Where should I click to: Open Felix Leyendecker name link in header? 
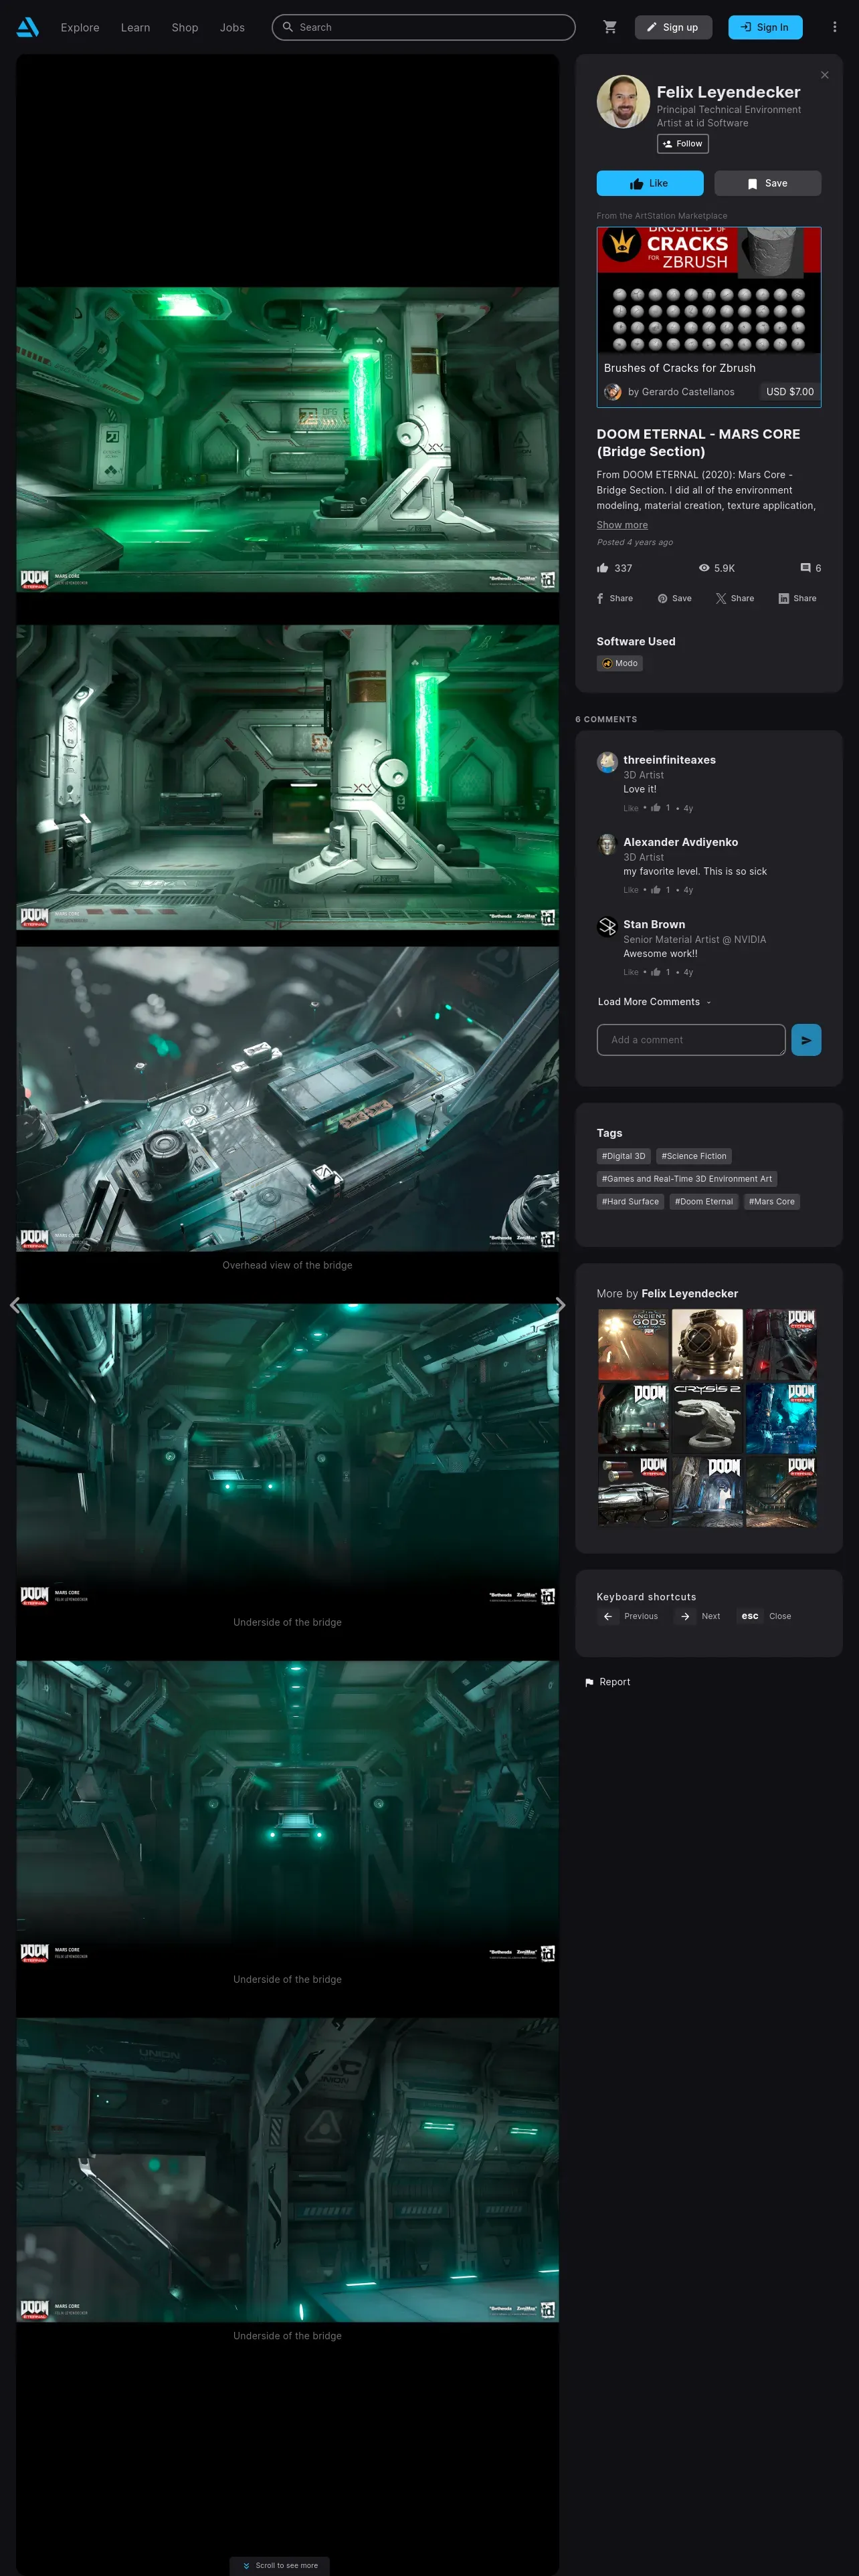(728, 92)
